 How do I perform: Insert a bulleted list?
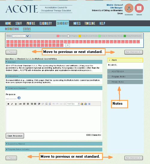click(46, 104)
